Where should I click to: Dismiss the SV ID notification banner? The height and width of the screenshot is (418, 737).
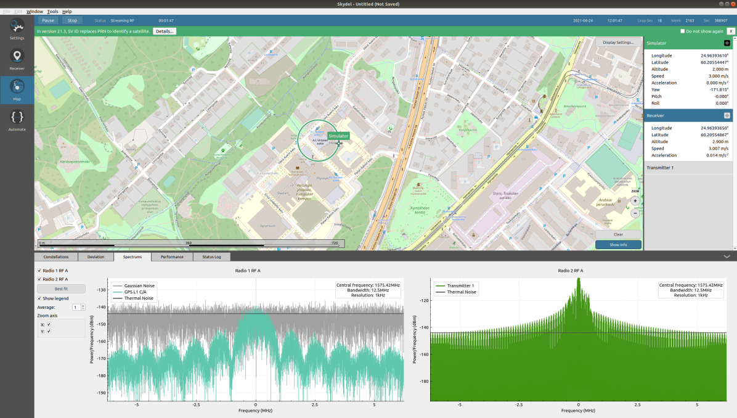coord(730,31)
